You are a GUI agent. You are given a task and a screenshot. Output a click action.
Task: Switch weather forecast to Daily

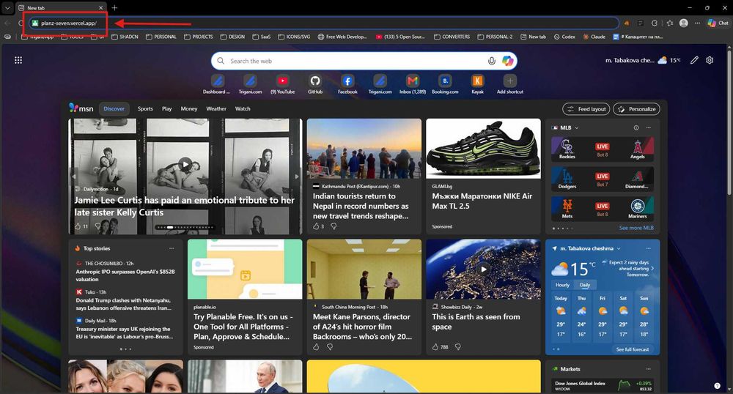coord(585,285)
